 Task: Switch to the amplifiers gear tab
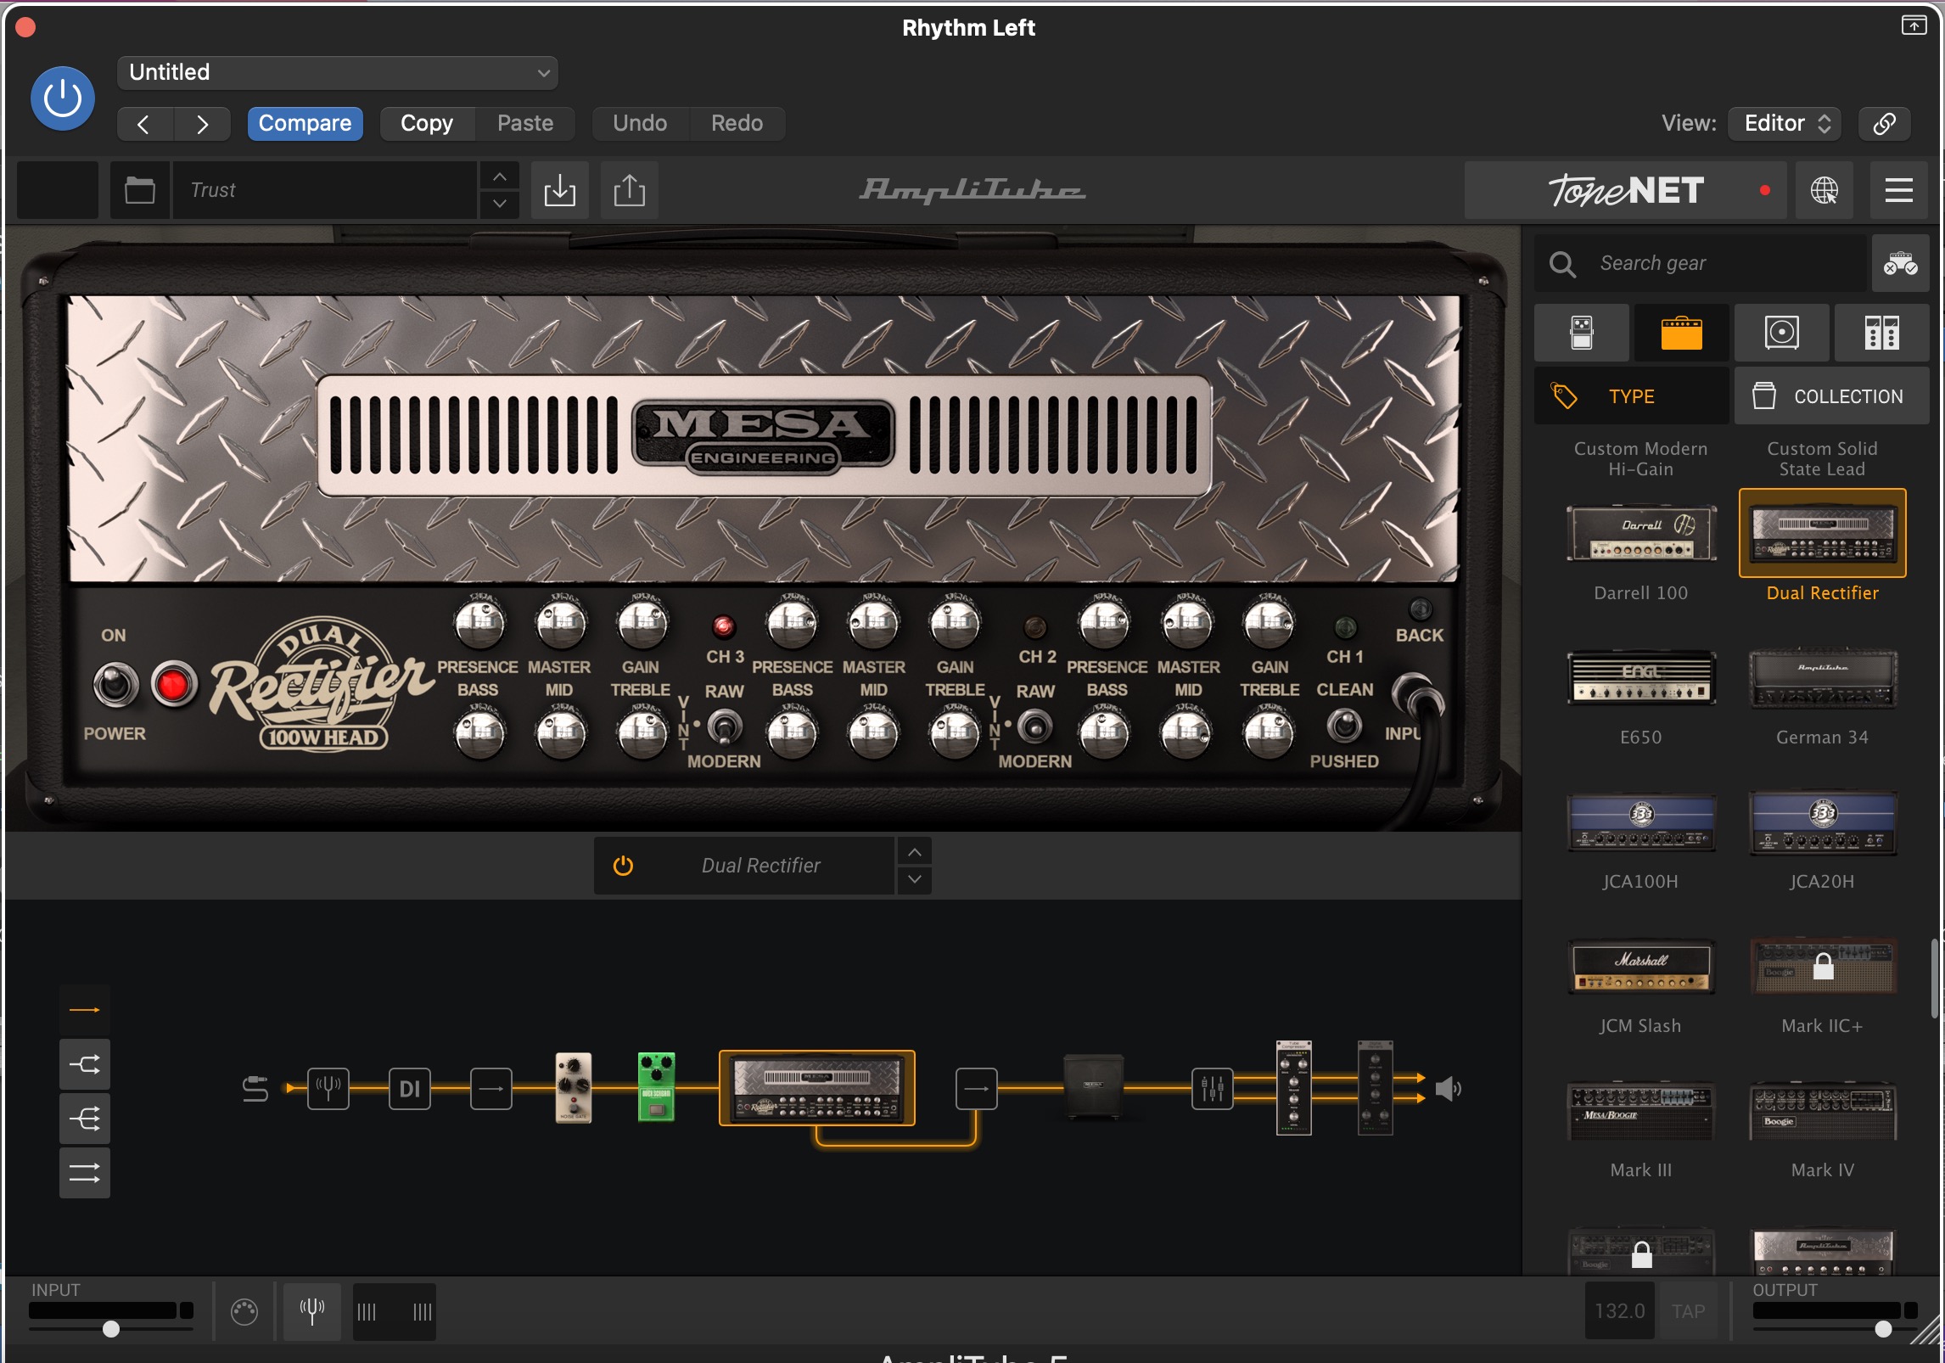click(x=1681, y=333)
